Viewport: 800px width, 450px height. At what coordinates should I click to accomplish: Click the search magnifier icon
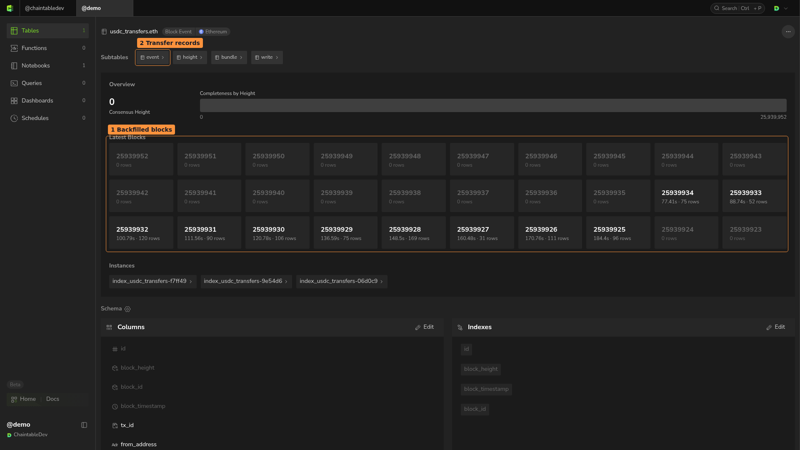tap(717, 8)
